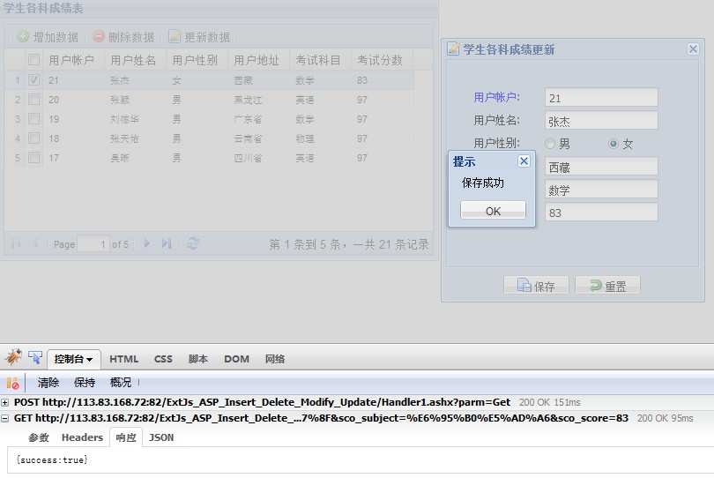
Task: Click 清除 in the console toolbar
Action: click(48, 382)
